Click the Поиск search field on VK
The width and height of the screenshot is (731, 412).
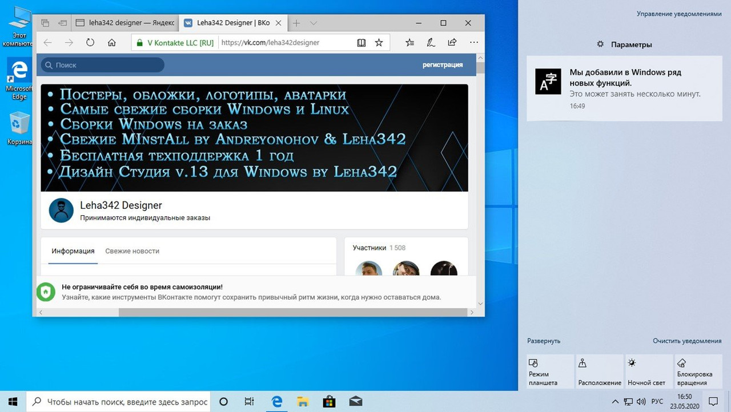(x=102, y=64)
